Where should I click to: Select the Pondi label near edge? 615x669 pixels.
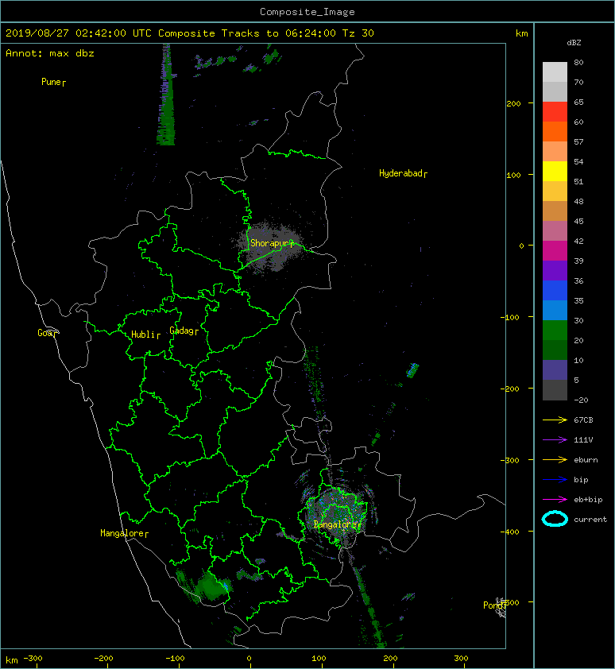494,605
